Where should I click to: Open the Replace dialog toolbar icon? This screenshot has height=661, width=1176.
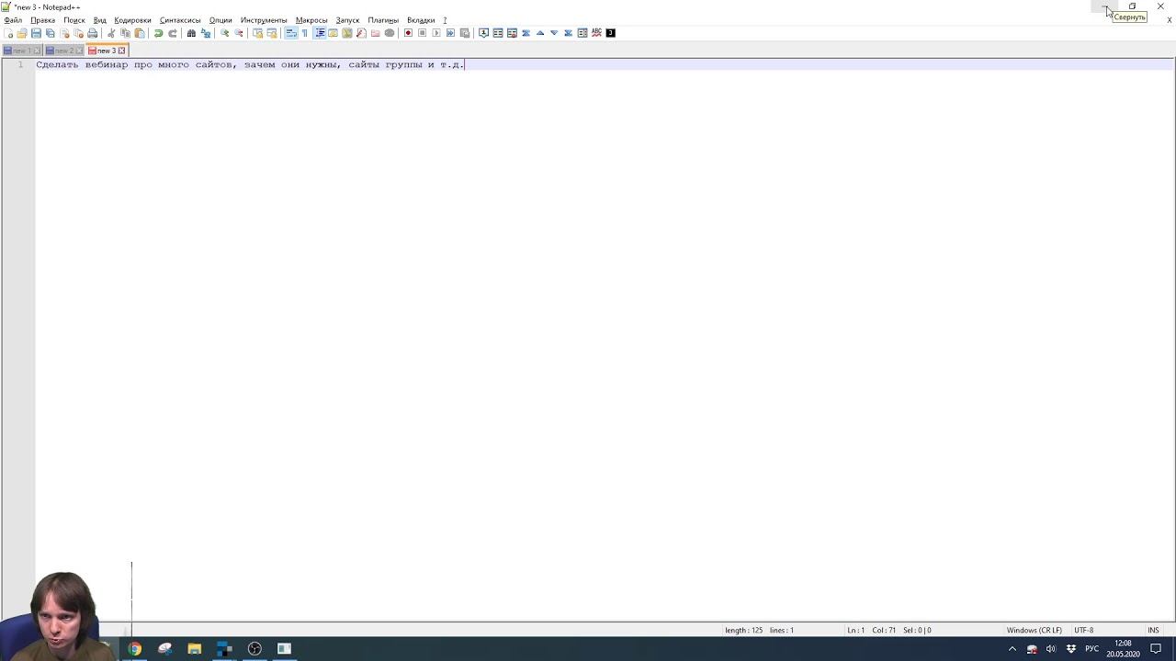[206, 33]
